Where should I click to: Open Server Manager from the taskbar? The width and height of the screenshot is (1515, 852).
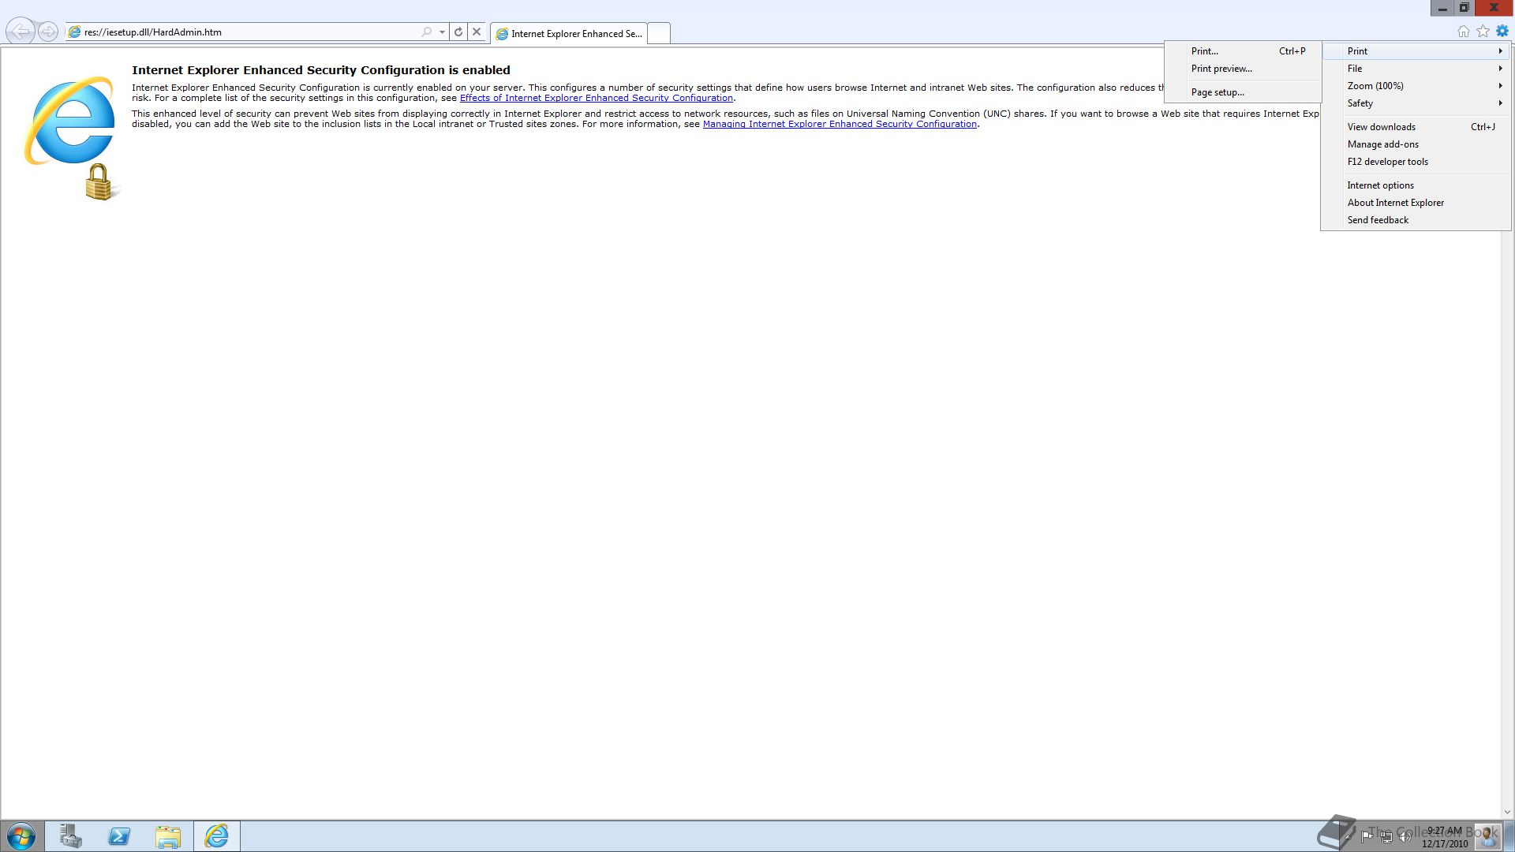point(71,836)
